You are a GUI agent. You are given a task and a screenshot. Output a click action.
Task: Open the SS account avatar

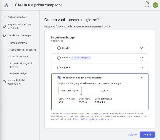pyautogui.click(x=155, y=5)
